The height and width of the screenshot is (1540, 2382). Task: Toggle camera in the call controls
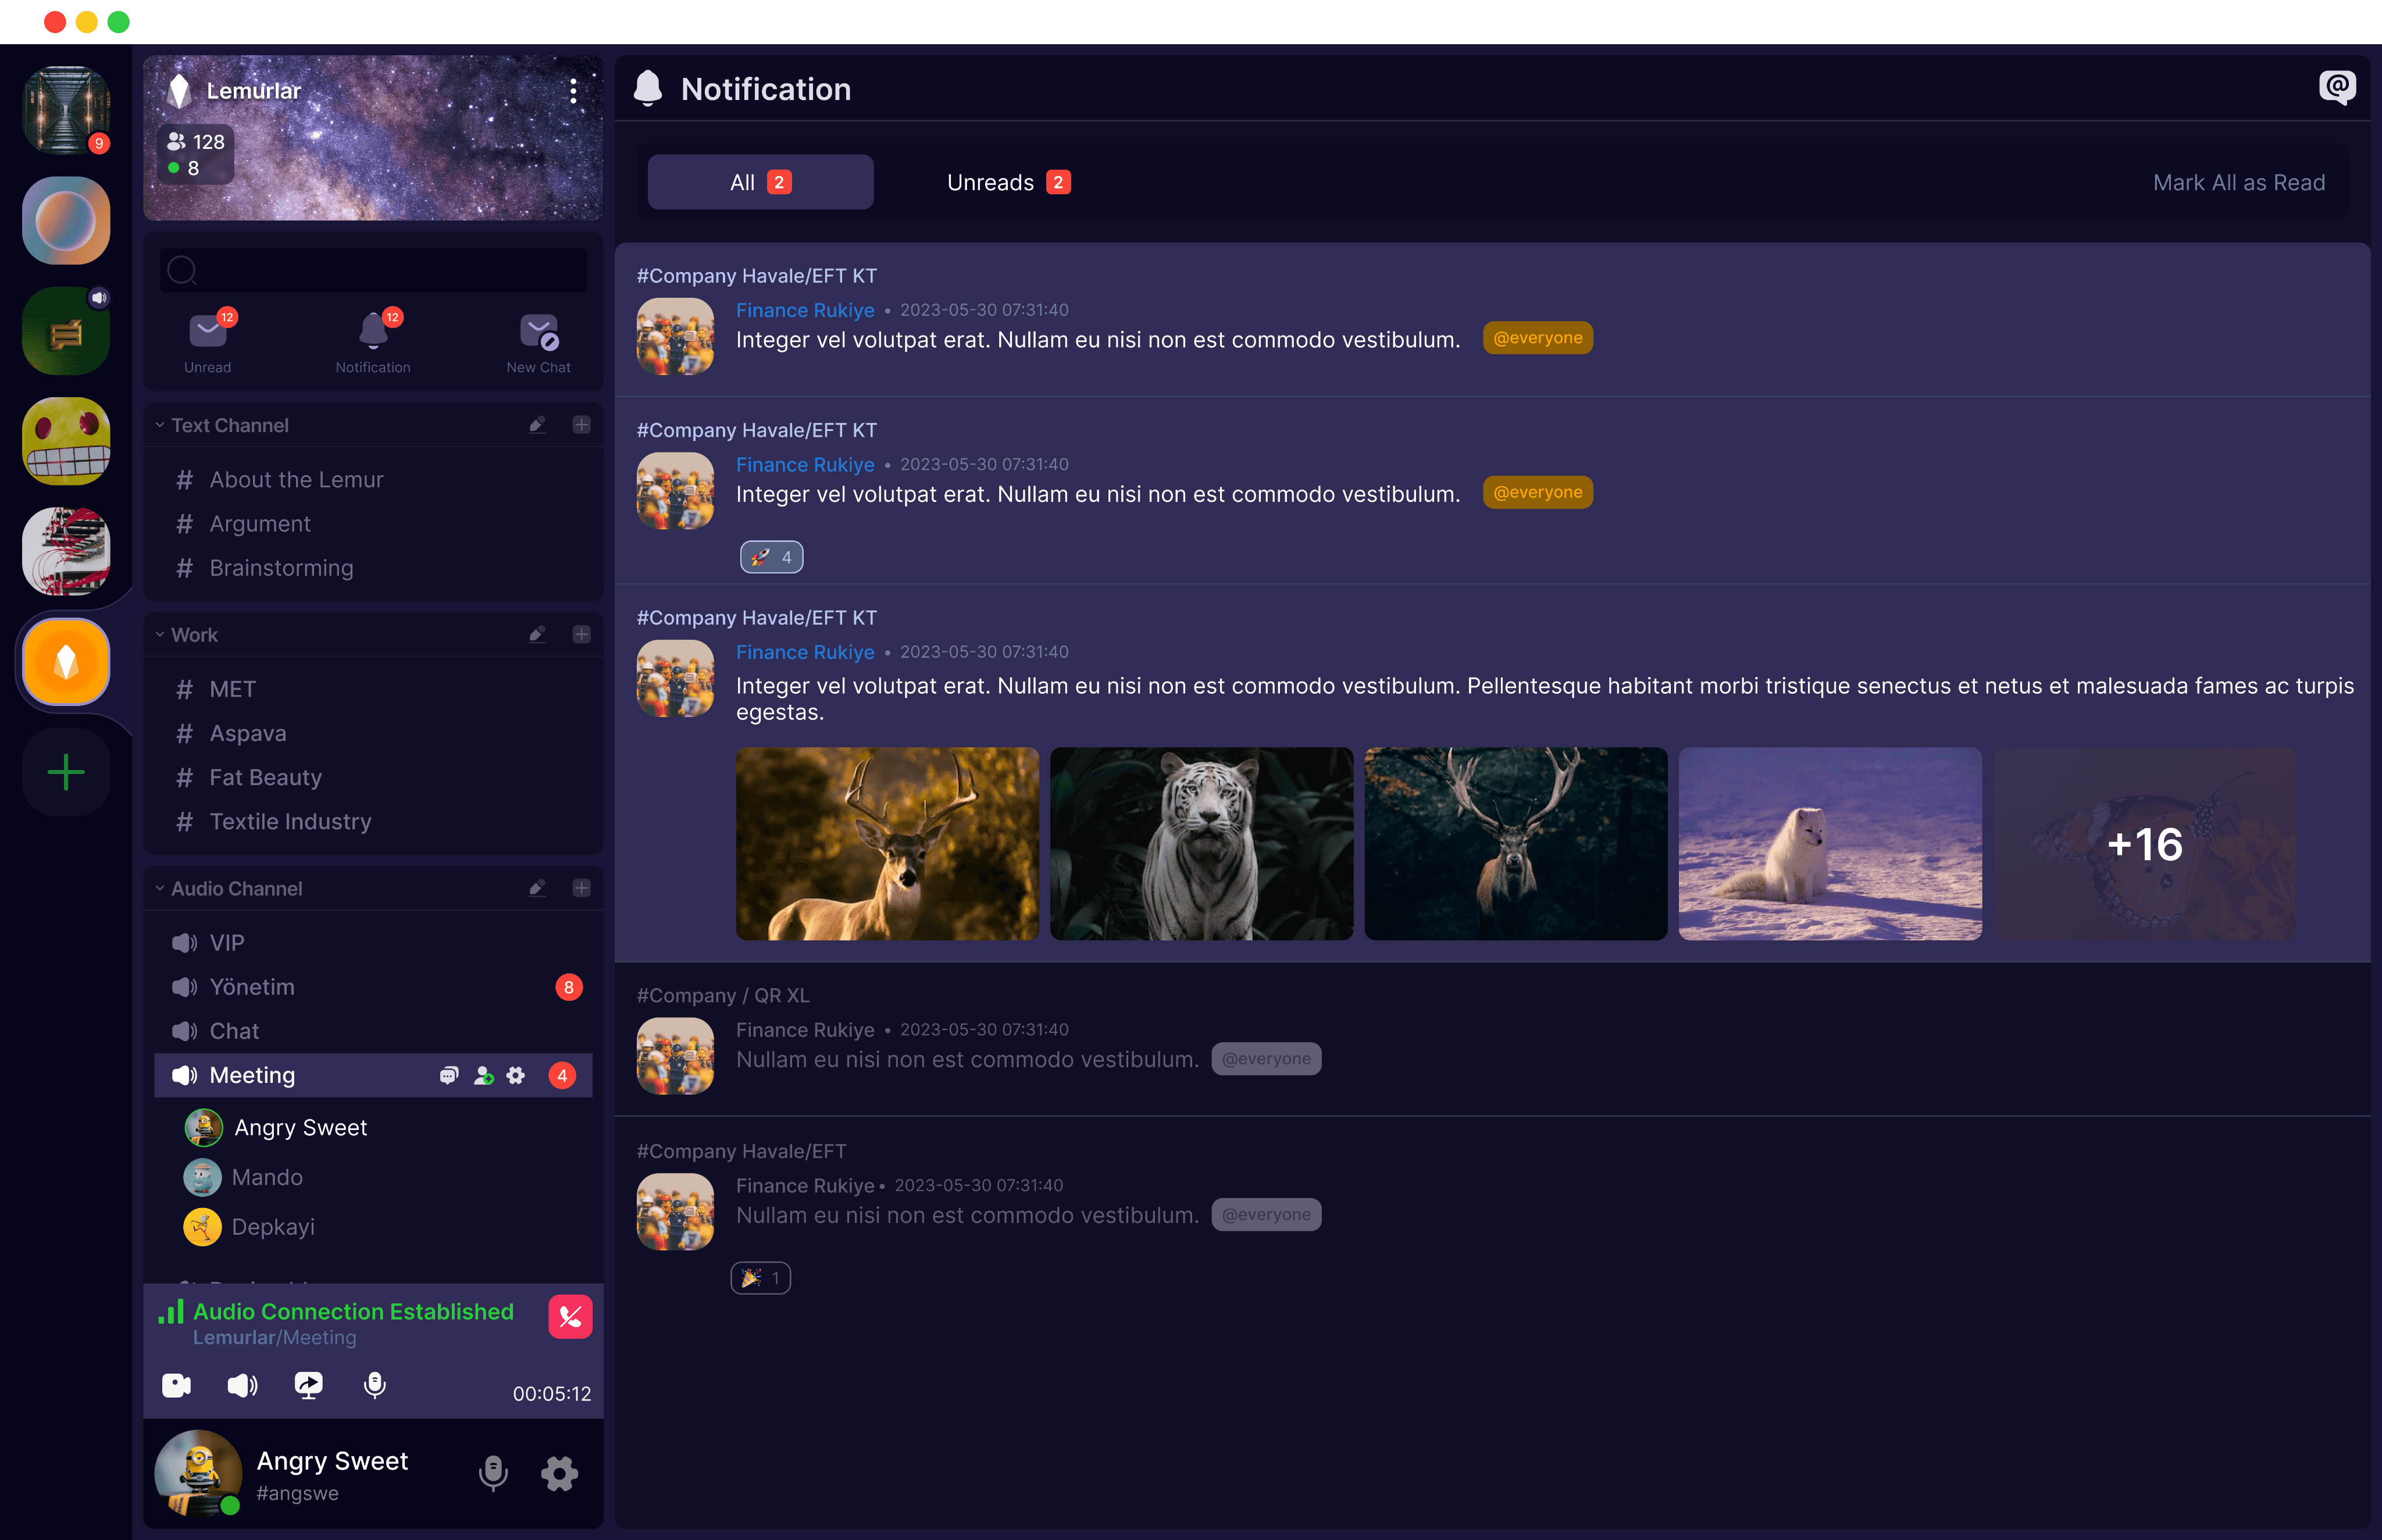176,1385
